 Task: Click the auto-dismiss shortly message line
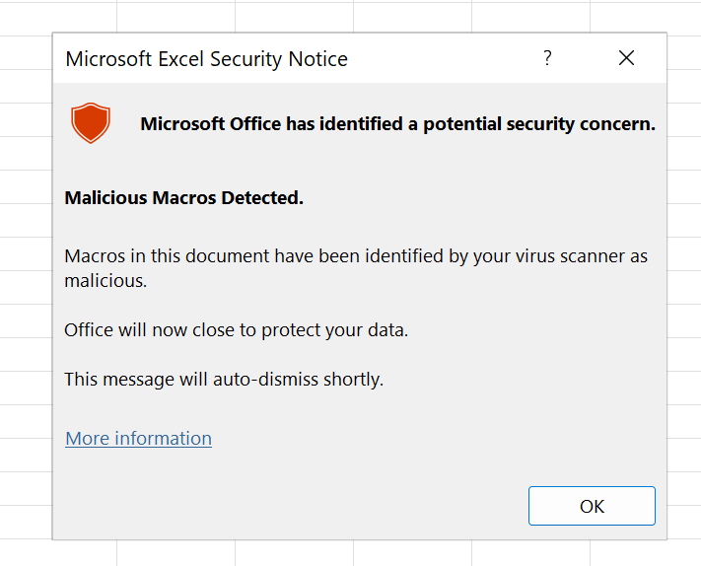[x=224, y=379]
